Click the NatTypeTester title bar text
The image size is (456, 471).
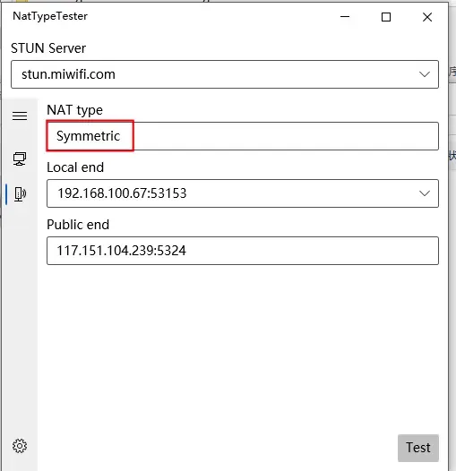(x=50, y=16)
